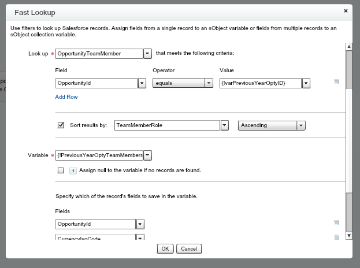Click the Add Row link
360x268 pixels.
(x=66, y=97)
